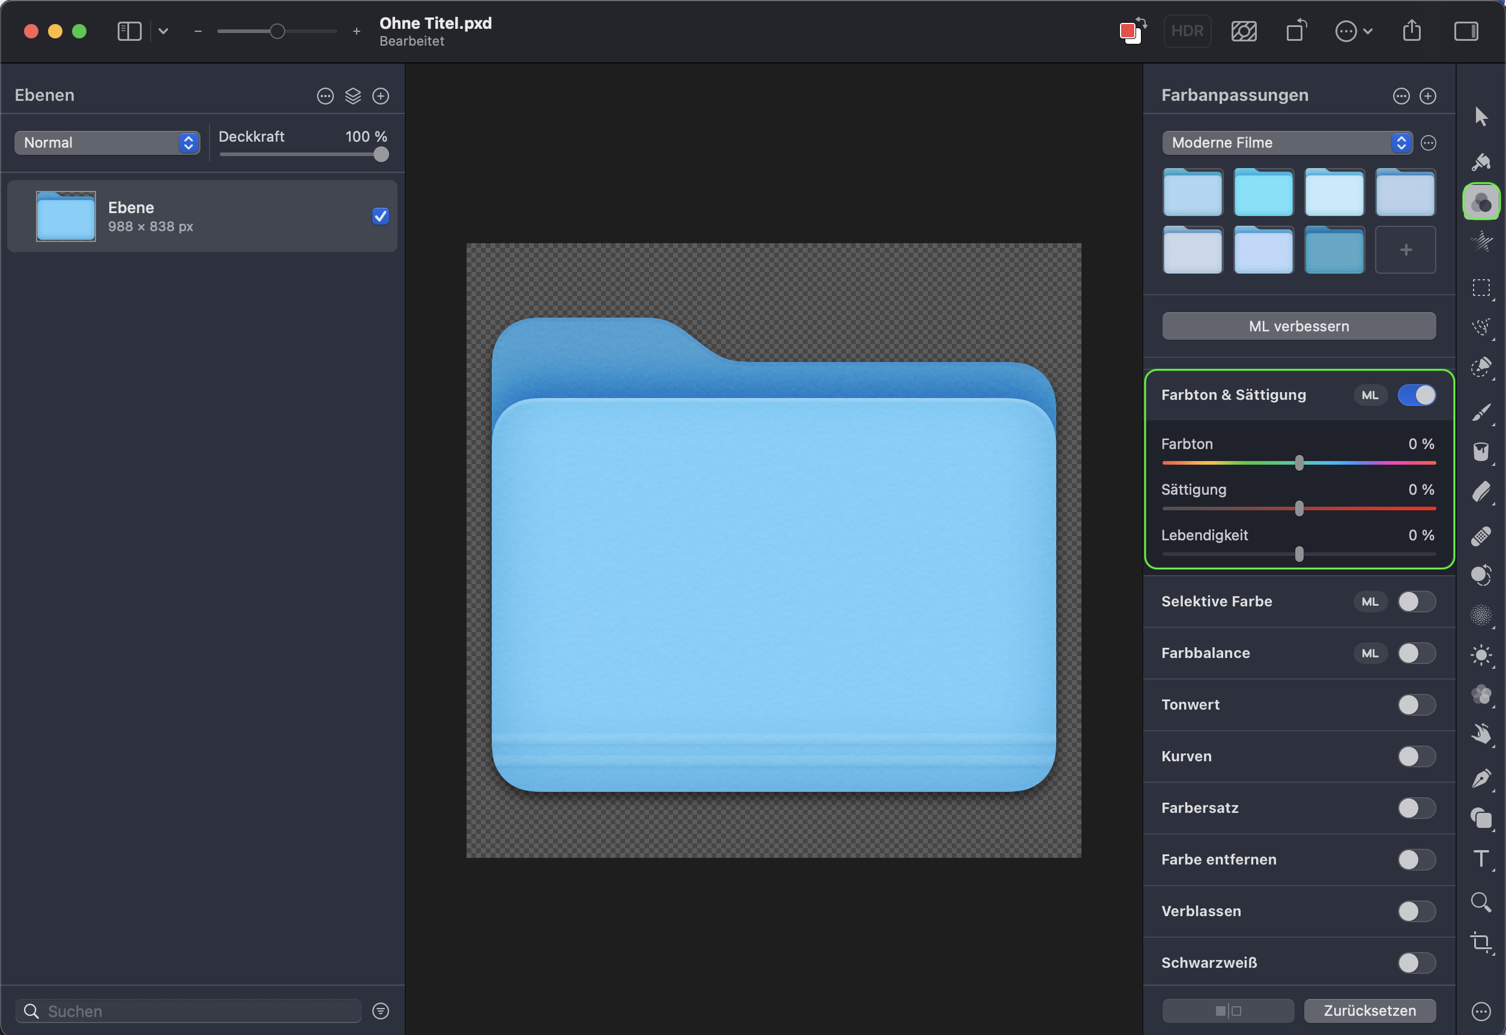Select the Crop tool

click(1481, 941)
